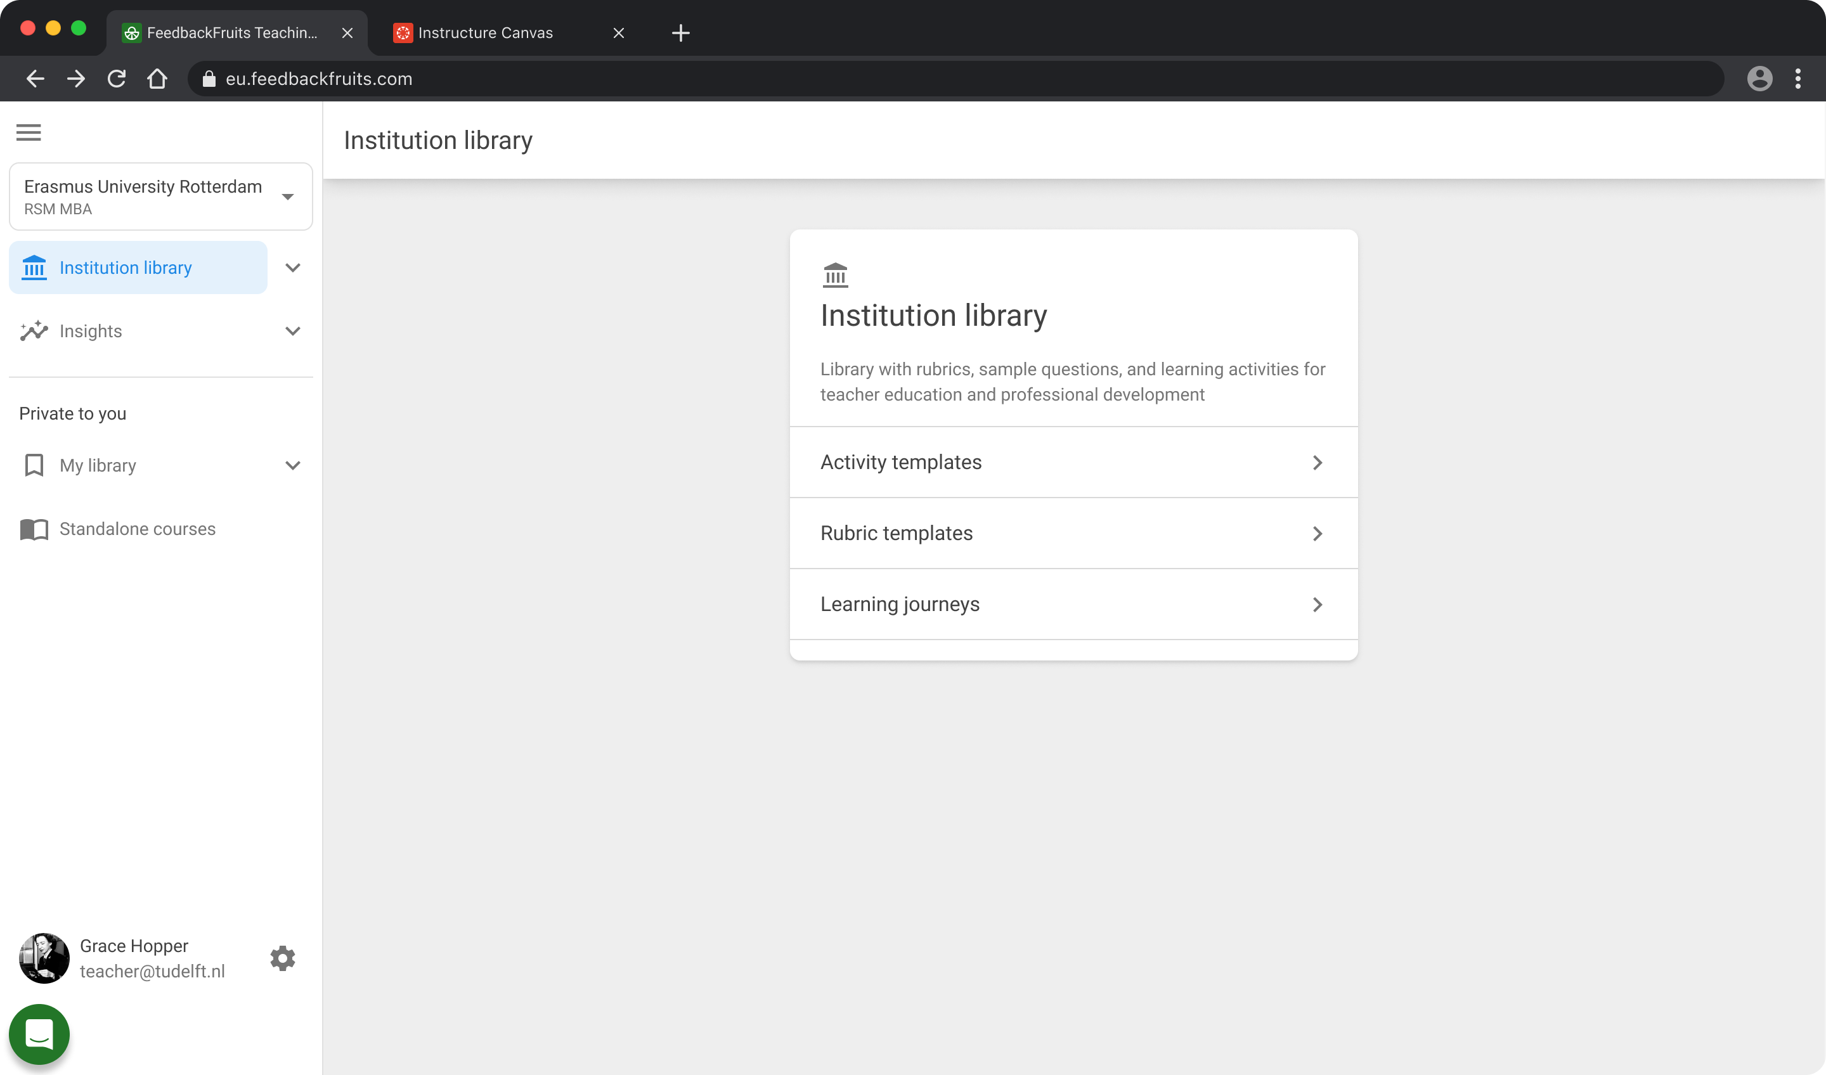Click the Institution library card heading
The image size is (1826, 1075).
coord(933,315)
